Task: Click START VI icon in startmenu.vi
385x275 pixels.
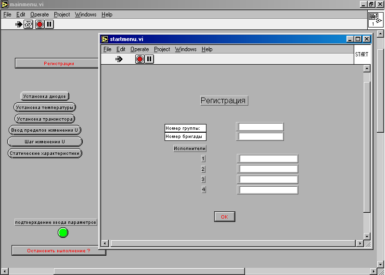Action: (362, 55)
